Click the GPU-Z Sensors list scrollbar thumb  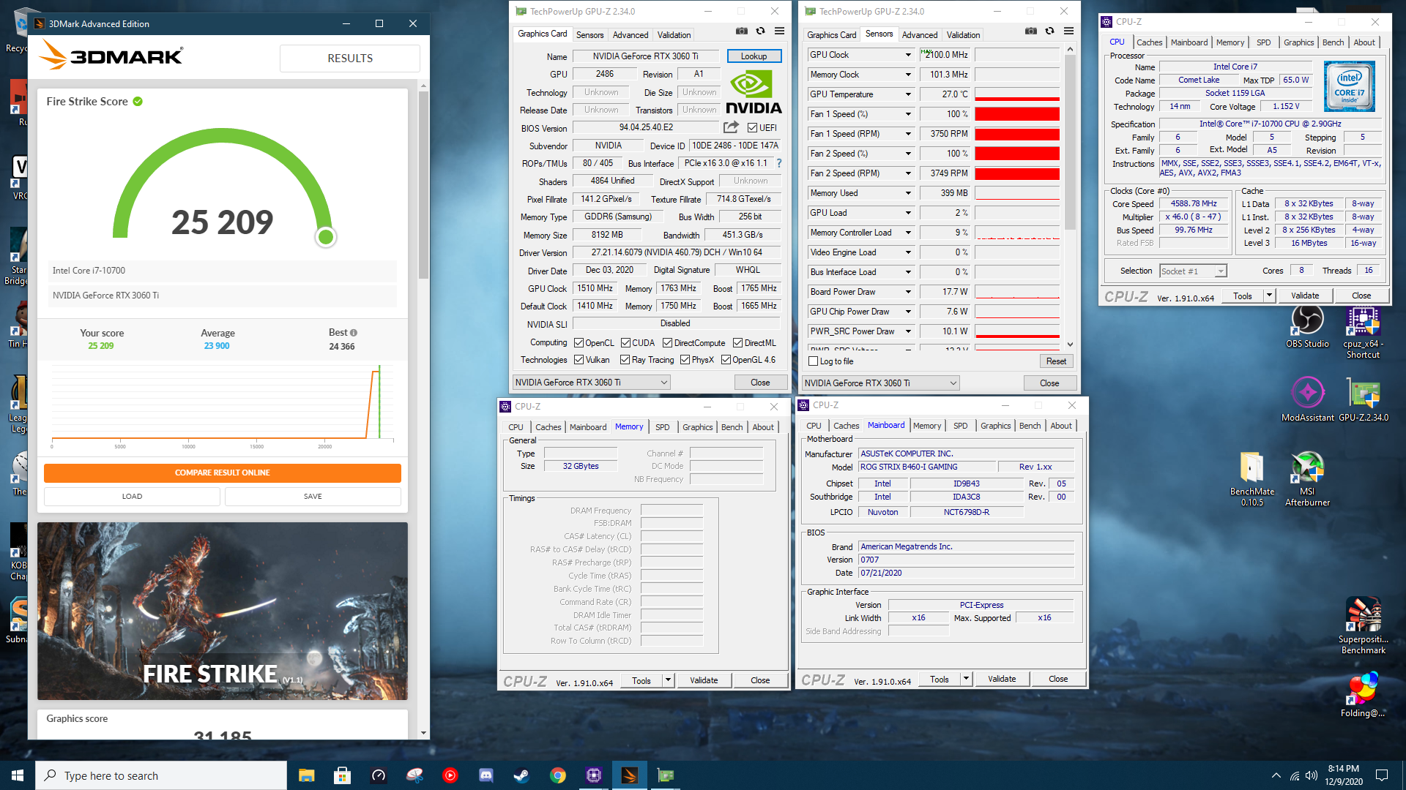[x=1070, y=143]
